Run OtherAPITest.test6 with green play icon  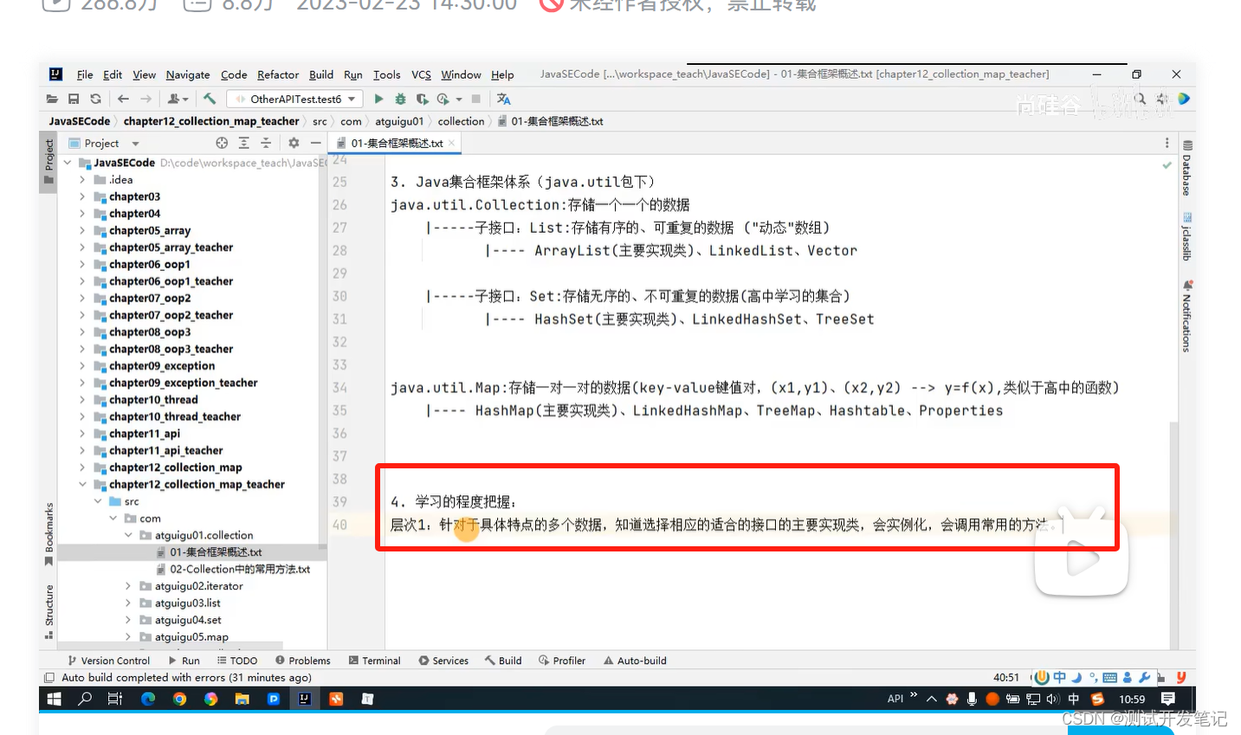(378, 99)
